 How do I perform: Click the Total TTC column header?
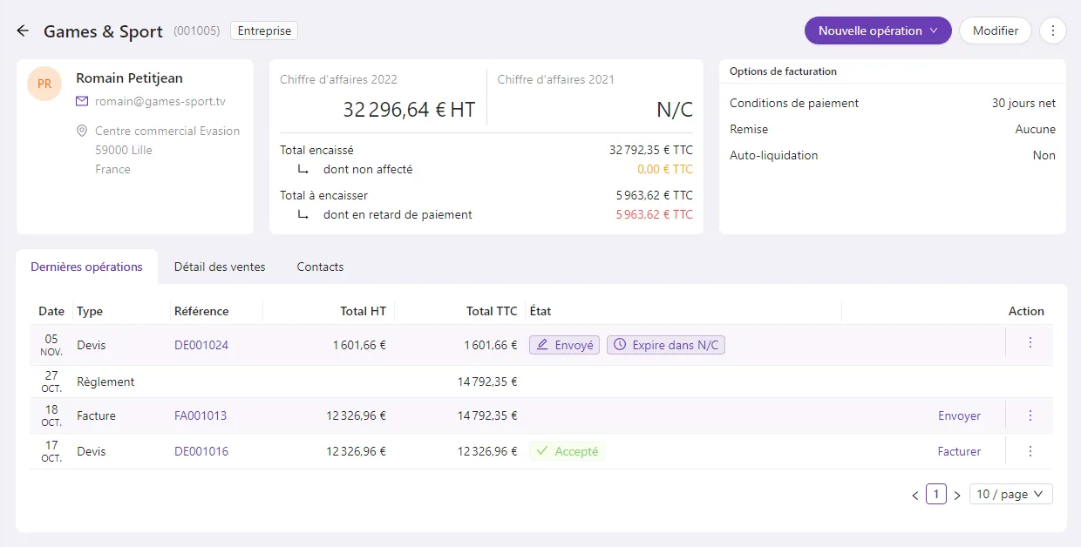point(492,311)
